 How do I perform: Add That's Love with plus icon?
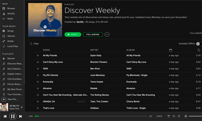coord(38,108)
